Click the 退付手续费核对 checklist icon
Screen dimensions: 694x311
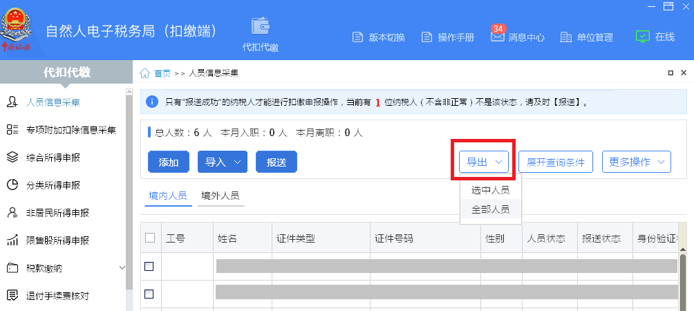coord(12,295)
